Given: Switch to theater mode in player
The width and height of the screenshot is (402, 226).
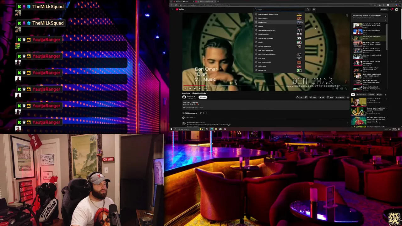Looking at the screenshot, I should coord(342,89).
